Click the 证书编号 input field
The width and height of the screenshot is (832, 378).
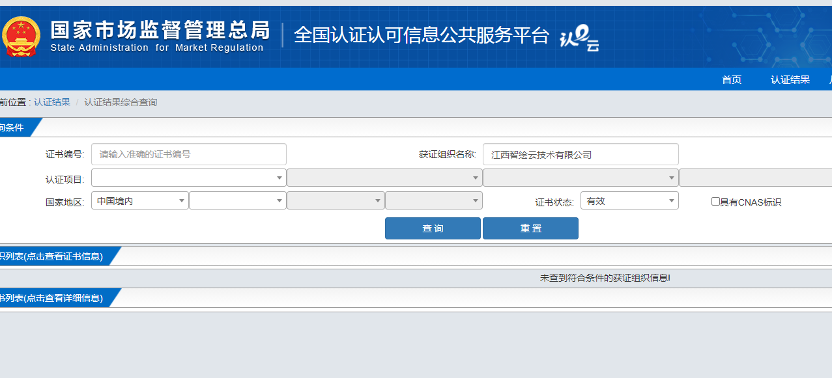click(189, 154)
